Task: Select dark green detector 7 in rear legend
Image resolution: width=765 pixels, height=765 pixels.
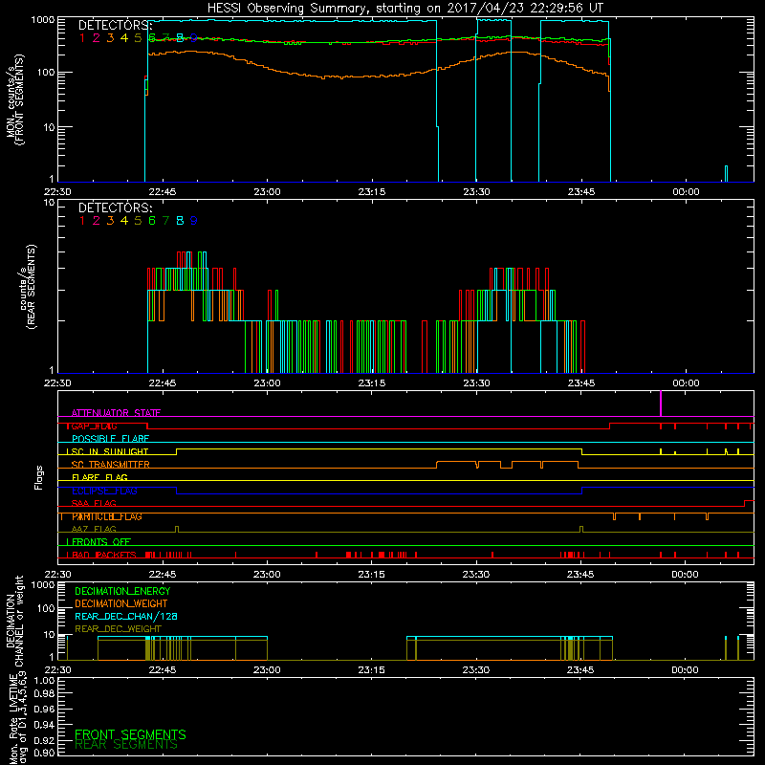Action: tap(165, 221)
